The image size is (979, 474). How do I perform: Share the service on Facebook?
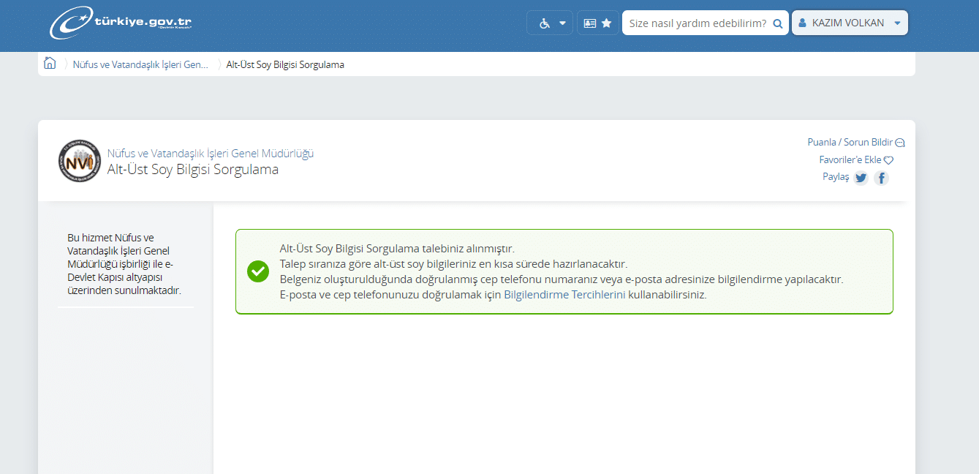point(882,178)
